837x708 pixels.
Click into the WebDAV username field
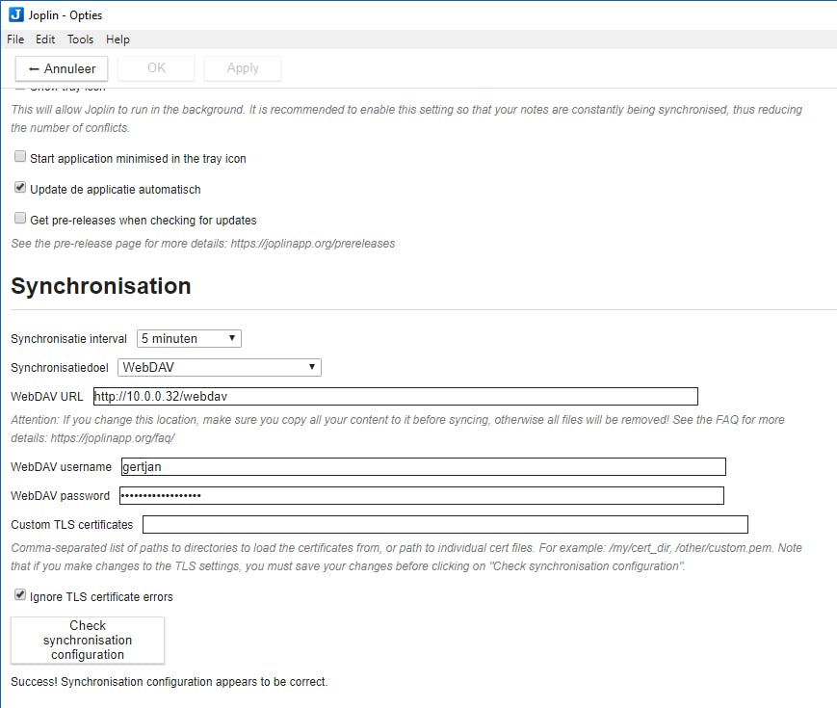point(423,466)
